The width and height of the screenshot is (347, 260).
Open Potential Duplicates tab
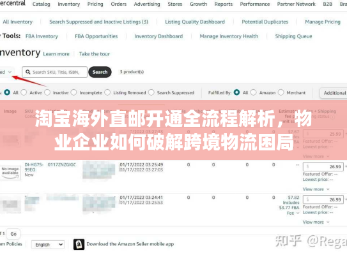point(265,22)
